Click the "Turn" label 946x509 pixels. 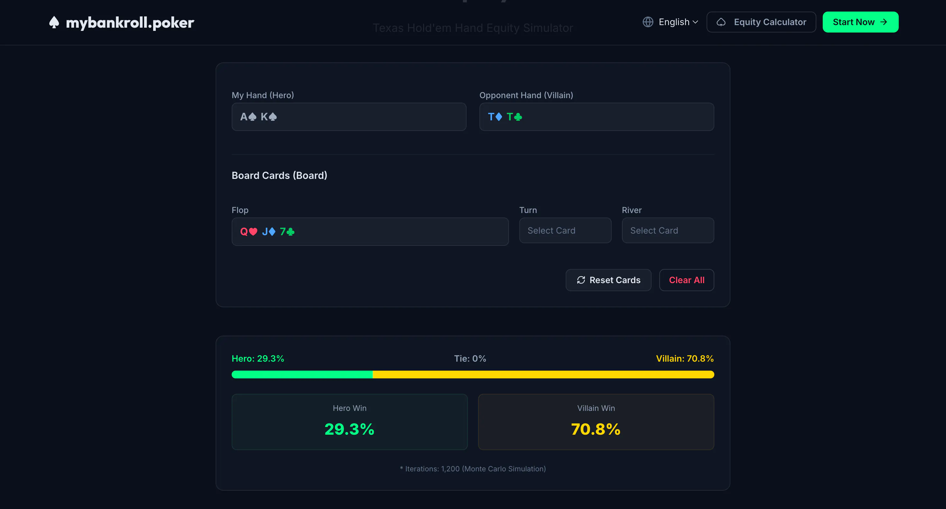[528, 210]
